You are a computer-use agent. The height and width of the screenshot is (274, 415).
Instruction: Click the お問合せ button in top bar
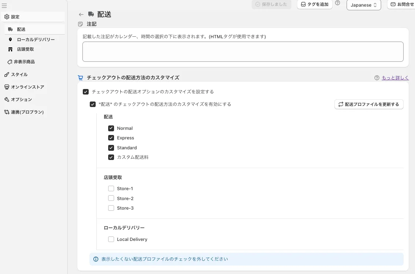click(x=401, y=5)
